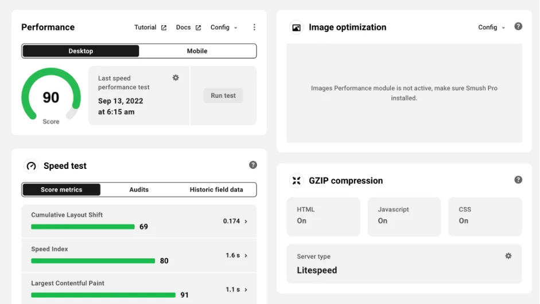This screenshot has height=304, width=540.
Task: Click the GZIP compression collapse icon
Action: (x=296, y=181)
